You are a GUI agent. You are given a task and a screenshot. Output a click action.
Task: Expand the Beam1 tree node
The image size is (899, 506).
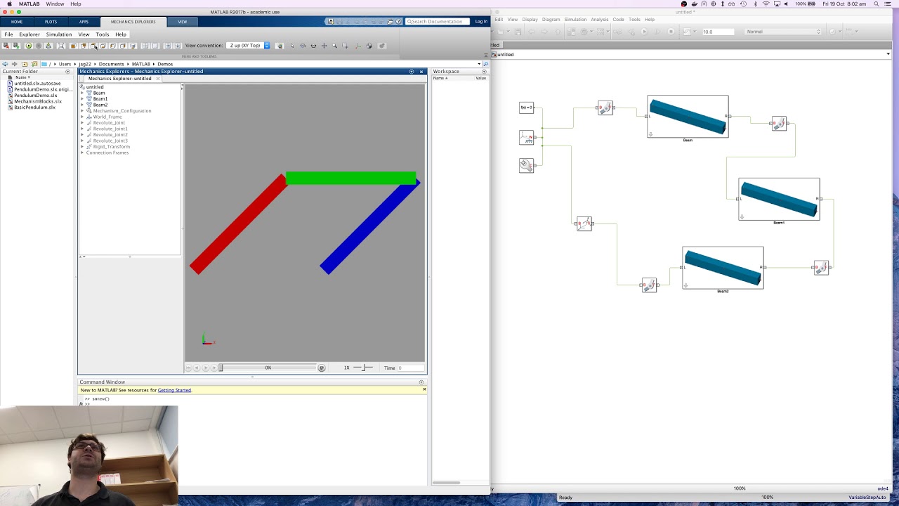[x=82, y=99]
